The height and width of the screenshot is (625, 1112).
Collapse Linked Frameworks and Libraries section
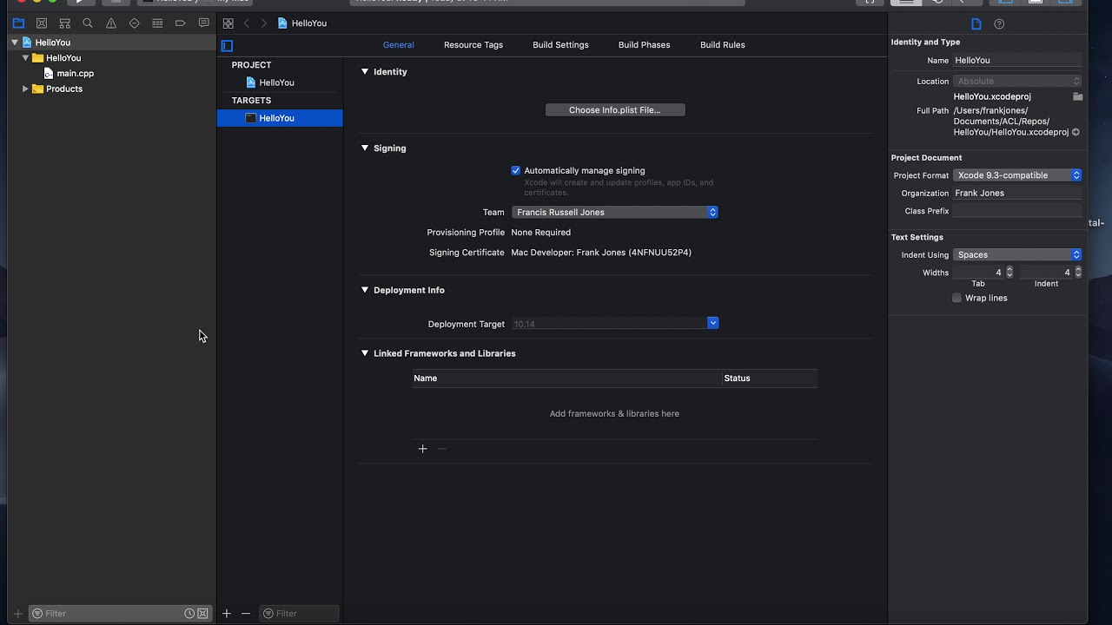point(365,354)
